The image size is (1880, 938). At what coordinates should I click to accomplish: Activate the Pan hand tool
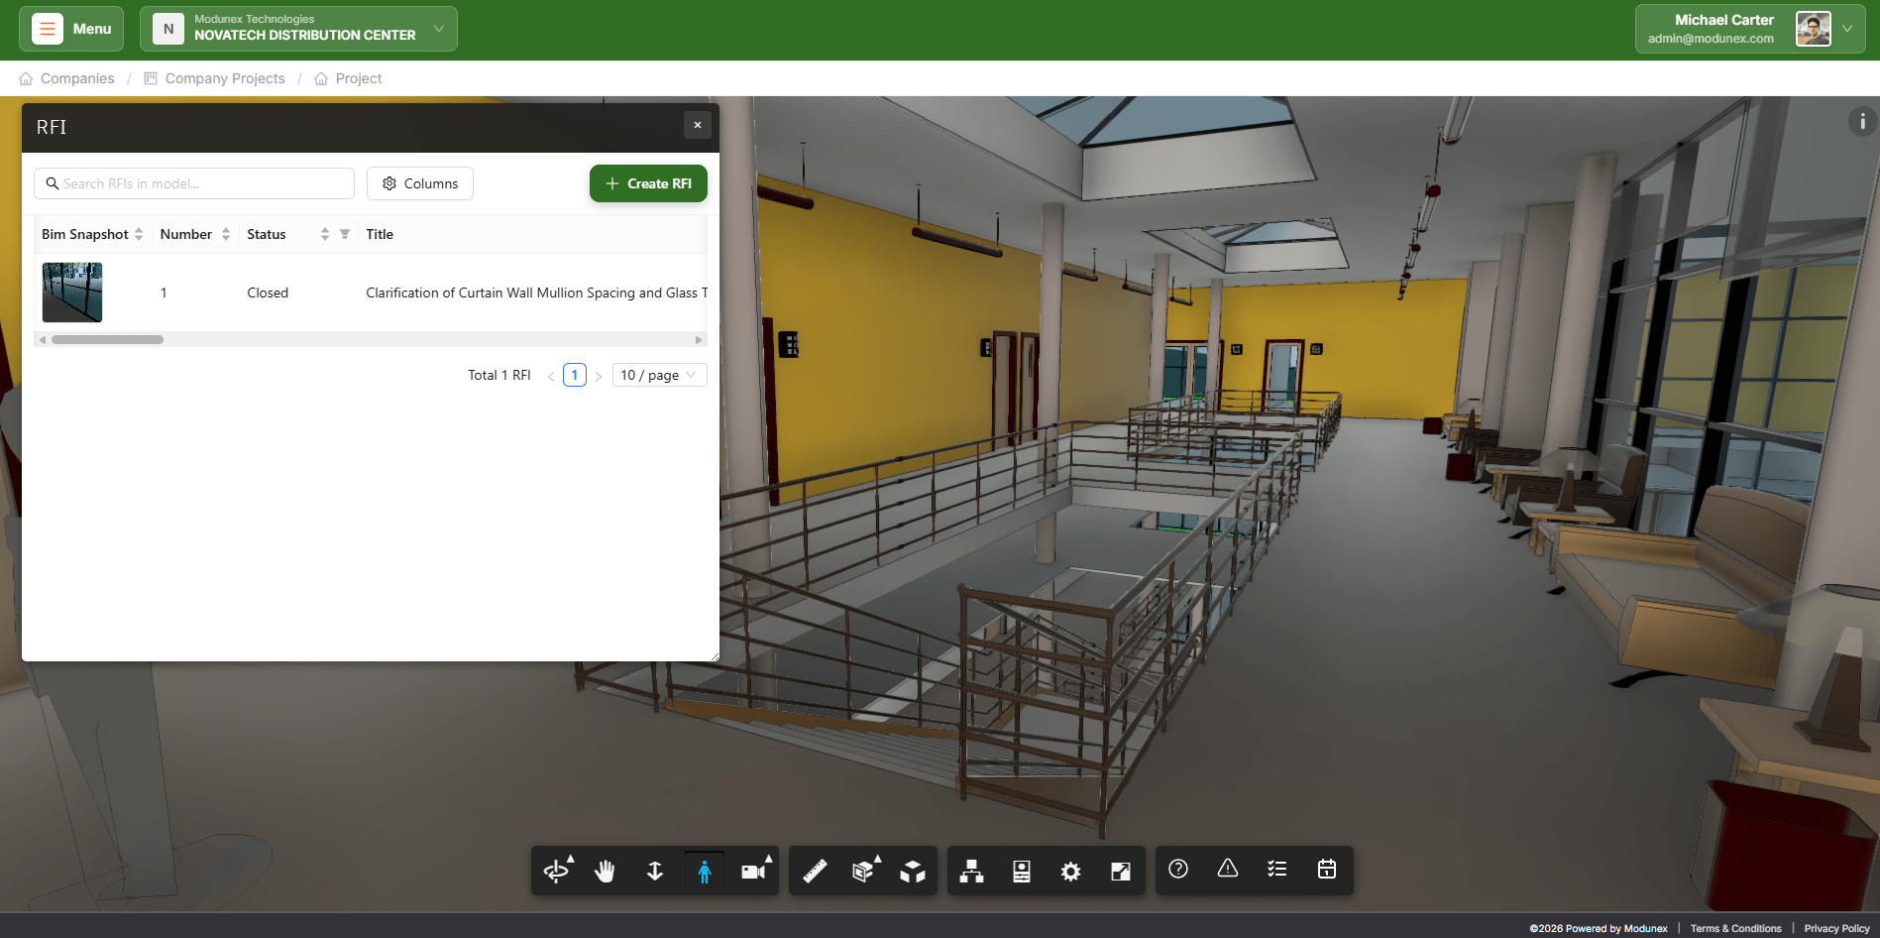pyautogui.click(x=605, y=871)
